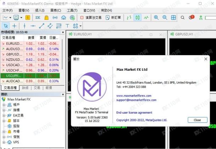Open the IDE MetaEditor button
The width and height of the screenshot is (216, 149).
38,18
